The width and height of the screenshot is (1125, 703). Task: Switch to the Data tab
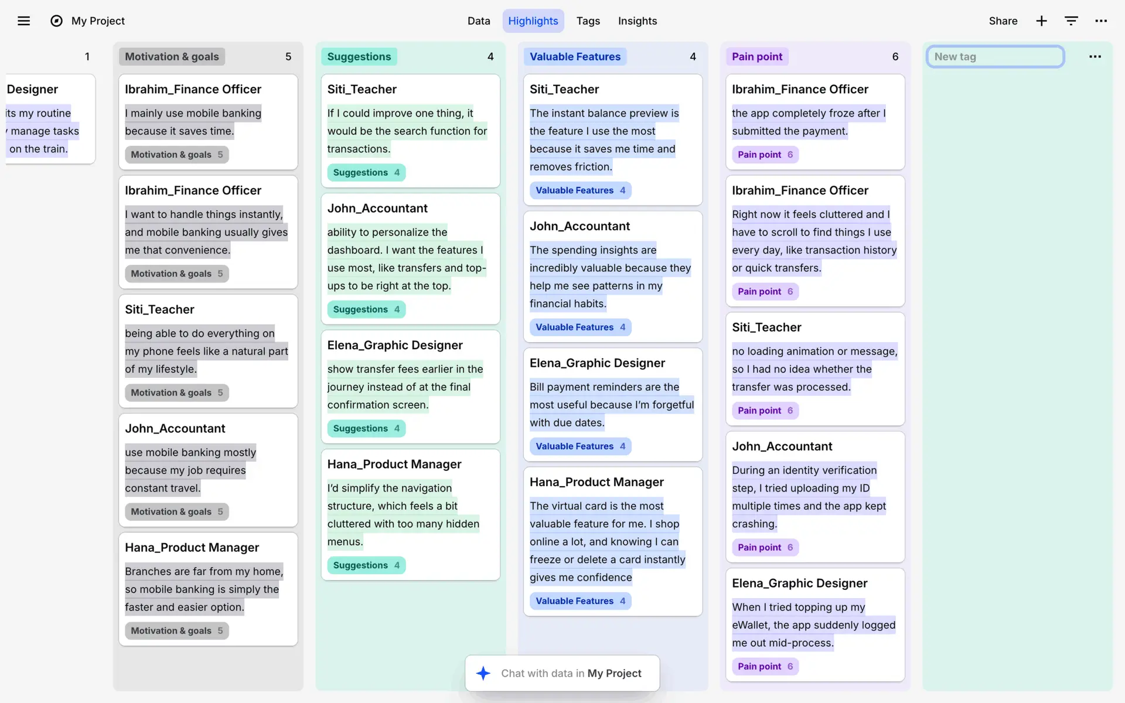478,21
